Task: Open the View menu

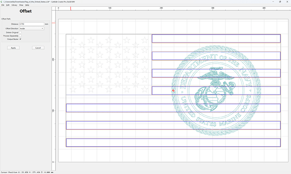Action: tap(21, 5)
